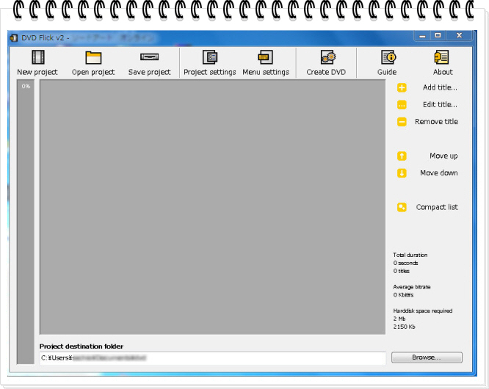Click the Remove title label
The image size is (489, 389).
tap(436, 122)
